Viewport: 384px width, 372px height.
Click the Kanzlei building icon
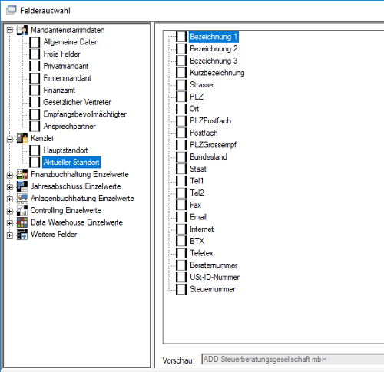(22, 138)
